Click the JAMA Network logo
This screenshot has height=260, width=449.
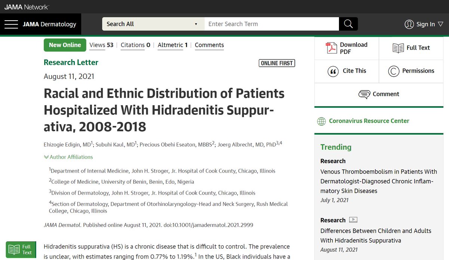[x=26, y=7]
